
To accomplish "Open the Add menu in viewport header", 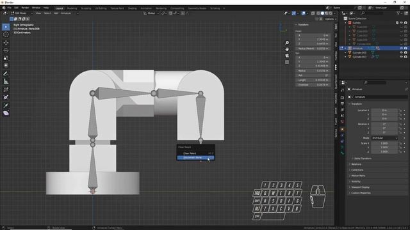I will (56, 13).
